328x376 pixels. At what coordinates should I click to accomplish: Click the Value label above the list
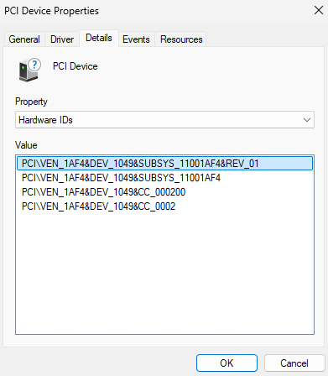(26, 145)
